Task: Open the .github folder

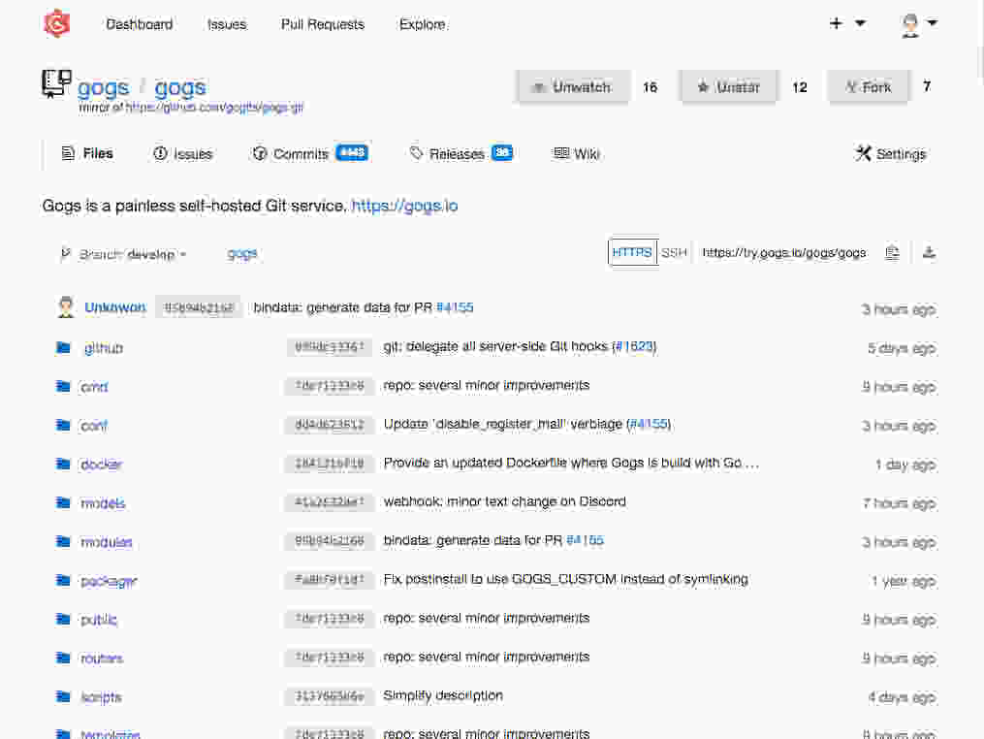Action: click(x=103, y=348)
